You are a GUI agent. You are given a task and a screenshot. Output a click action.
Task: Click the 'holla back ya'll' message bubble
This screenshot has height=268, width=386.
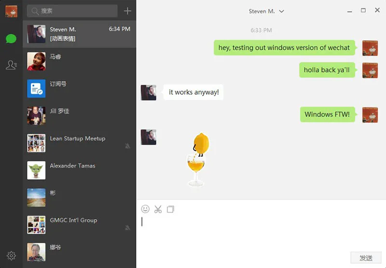327,70
